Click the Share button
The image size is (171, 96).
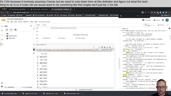pos(157,20)
